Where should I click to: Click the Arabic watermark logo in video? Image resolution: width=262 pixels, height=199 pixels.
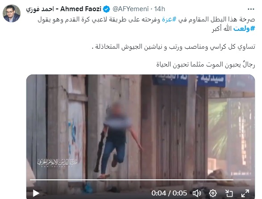tap(57, 162)
